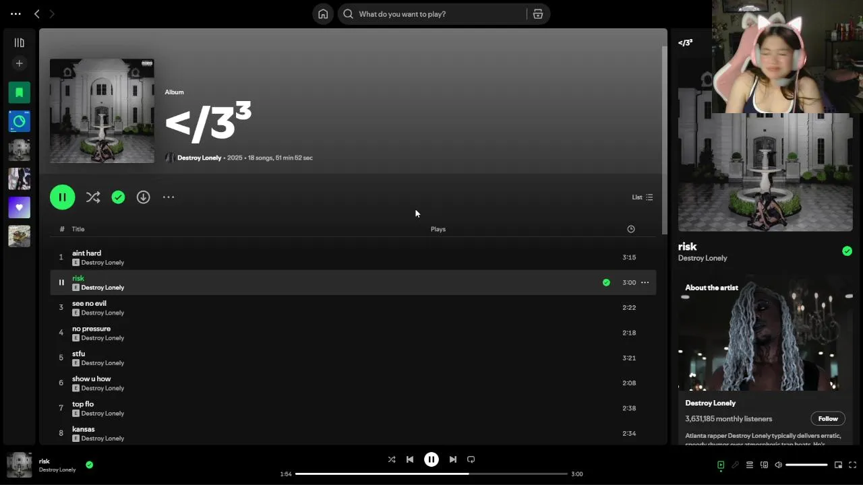Click the Plays column header
Image resolution: width=863 pixels, height=485 pixels.
[x=438, y=229]
